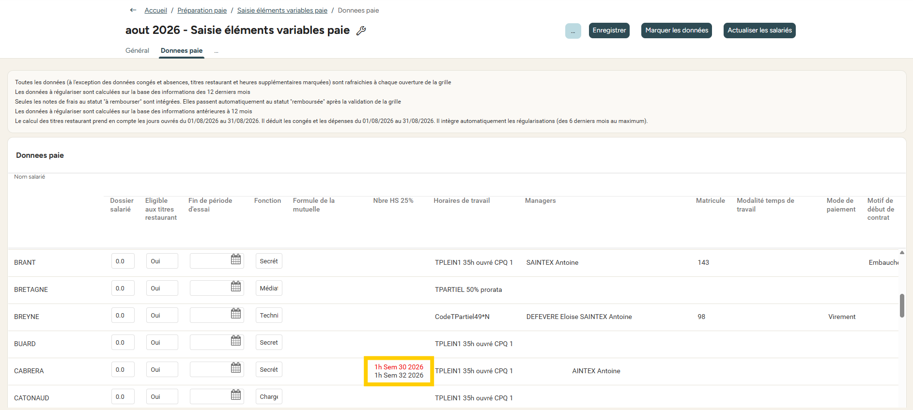Edit Dossier salarié value for BRETAGNE
The image size is (913, 410).
pyautogui.click(x=123, y=288)
